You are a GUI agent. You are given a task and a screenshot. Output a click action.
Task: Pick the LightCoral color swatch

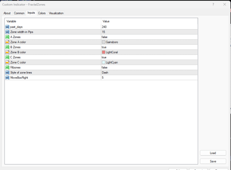coord(103,52)
